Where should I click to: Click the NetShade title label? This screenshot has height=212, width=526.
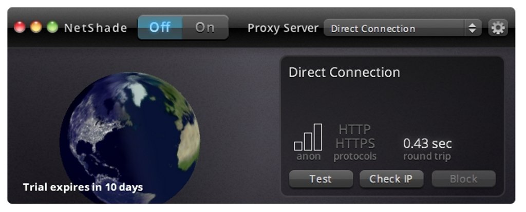pos(96,28)
